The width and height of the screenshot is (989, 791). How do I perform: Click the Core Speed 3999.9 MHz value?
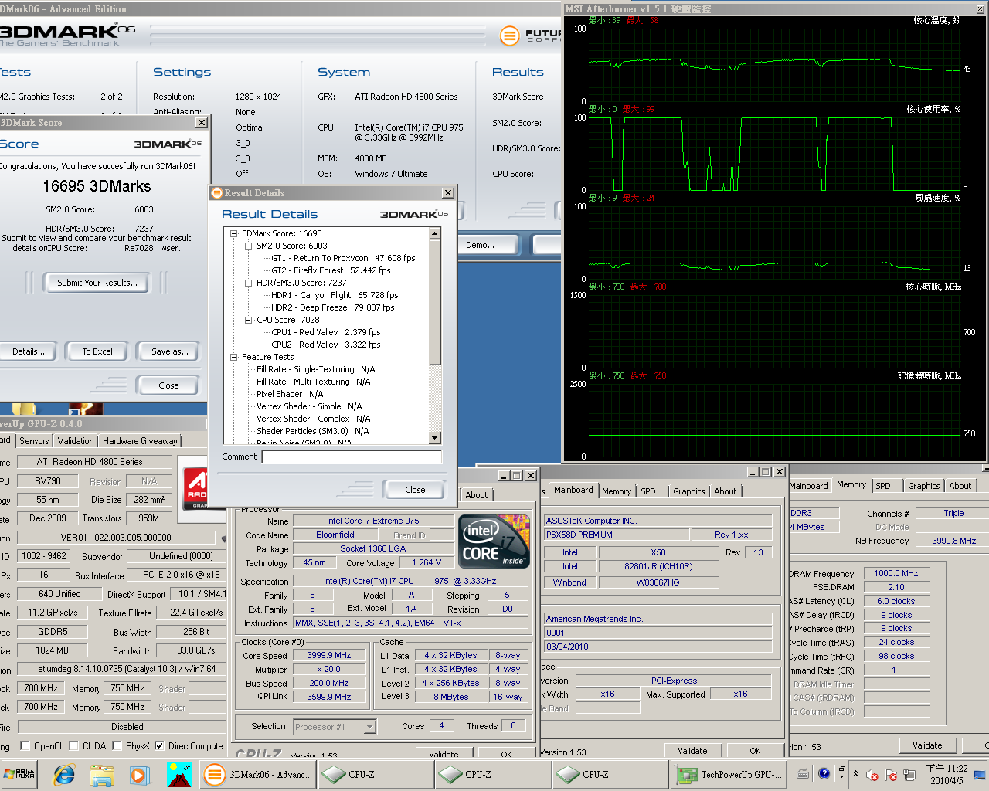click(x=328, y=655)
